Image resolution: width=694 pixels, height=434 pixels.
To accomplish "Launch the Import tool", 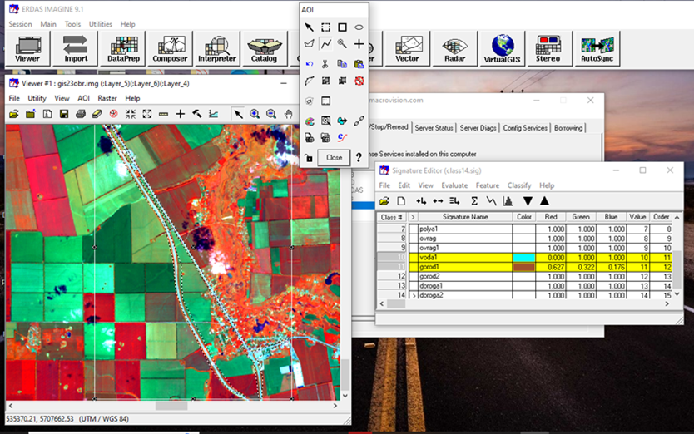I will pyautogui.click(x=75, y=49).
